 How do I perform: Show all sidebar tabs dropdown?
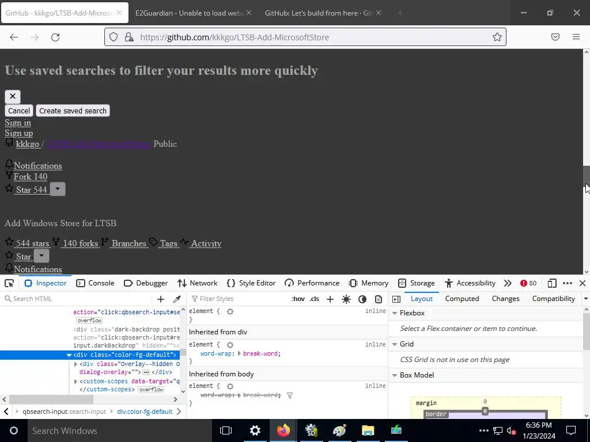(x=586, y=299)
